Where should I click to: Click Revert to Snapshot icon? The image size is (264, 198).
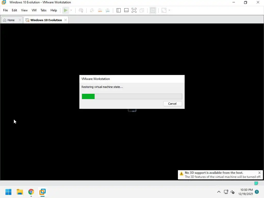(100, 10)
